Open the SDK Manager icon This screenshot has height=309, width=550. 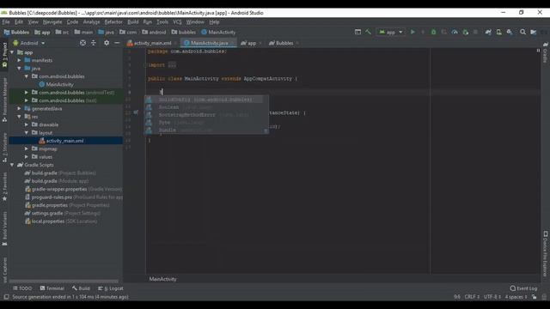(x=510, y=32)
